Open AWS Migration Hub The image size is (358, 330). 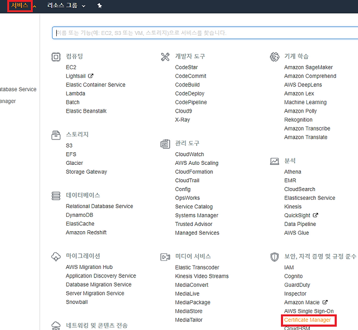click(89, 267)
